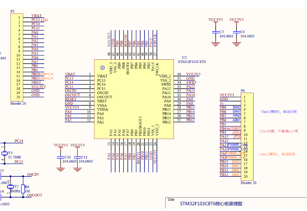This screenshot has height=211, width=307.
Task: Click the SWCLK net label above pin 37
Action: point(155,41)
